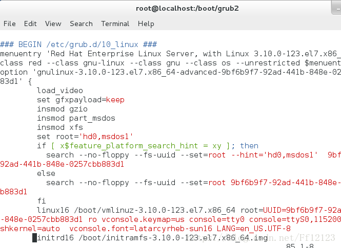The image size is (341, 248).
Task: Click 'linux16' command word
Action: point(53,210)
